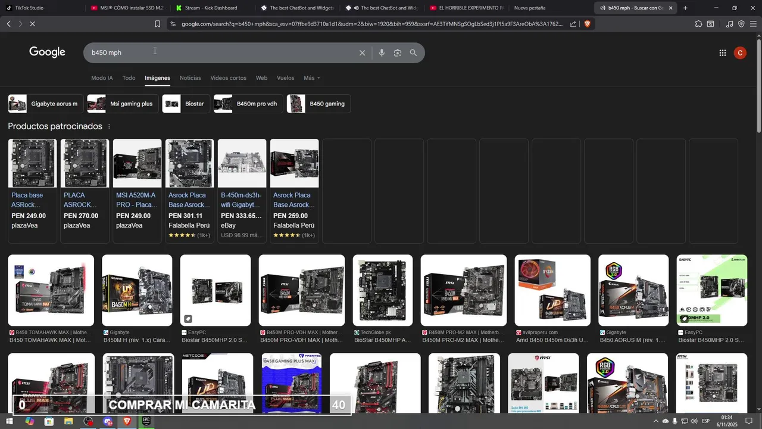Open the Brave main hamburger menu

click(x=753, y=24)
